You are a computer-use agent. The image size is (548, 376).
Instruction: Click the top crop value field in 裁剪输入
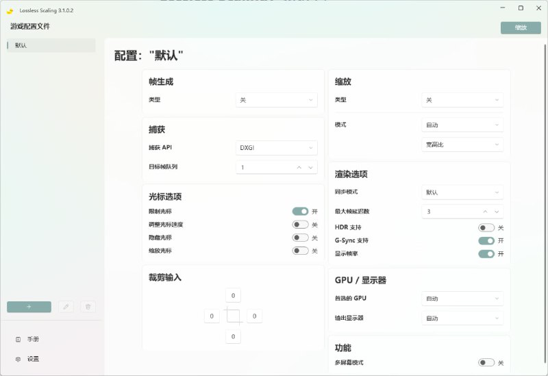(233, 296)
